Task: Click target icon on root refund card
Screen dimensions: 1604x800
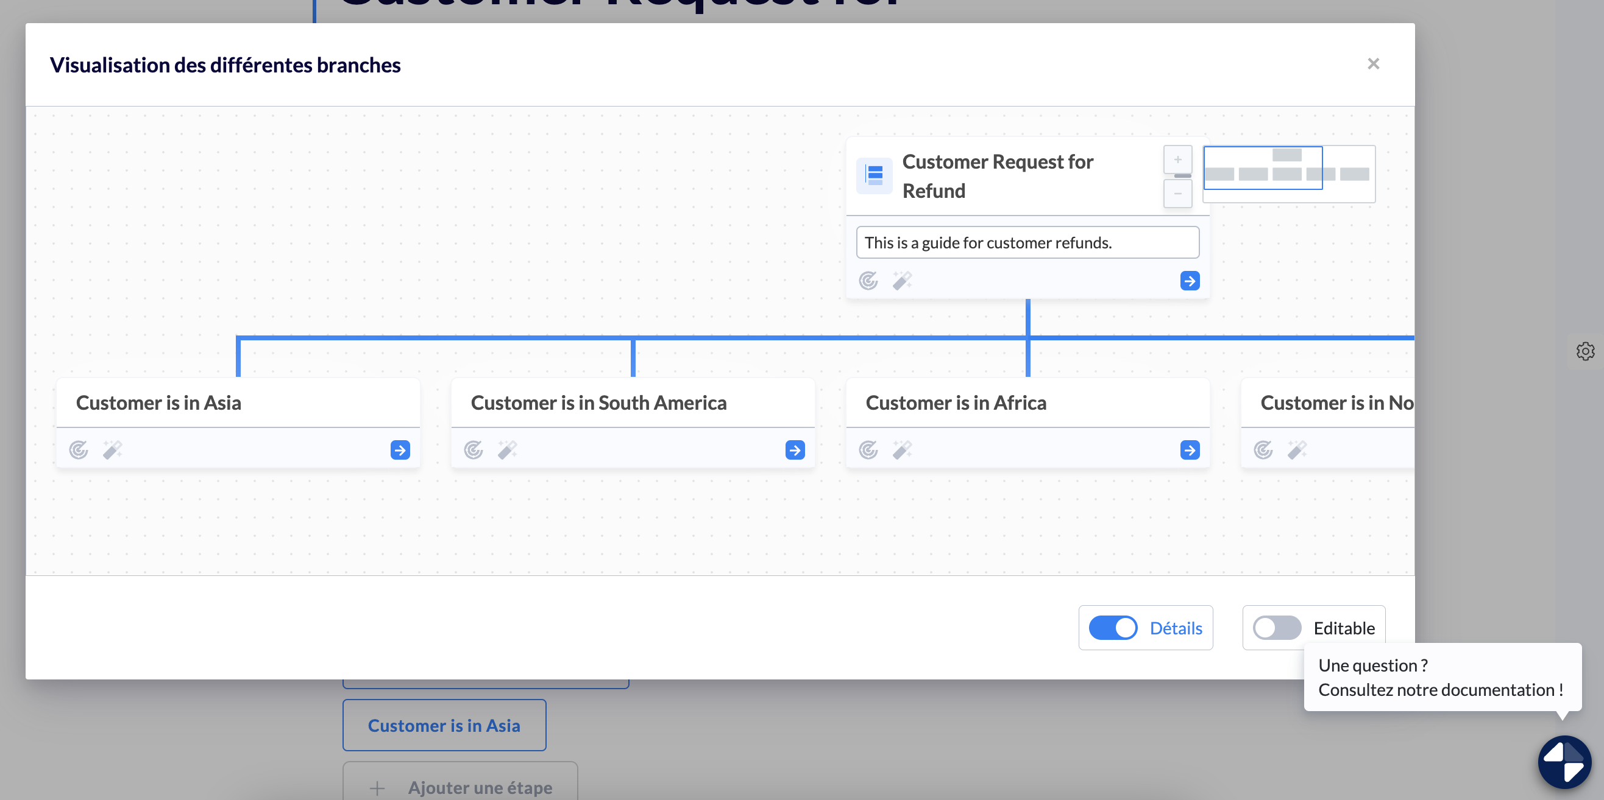Action: (x=868, y=281)
